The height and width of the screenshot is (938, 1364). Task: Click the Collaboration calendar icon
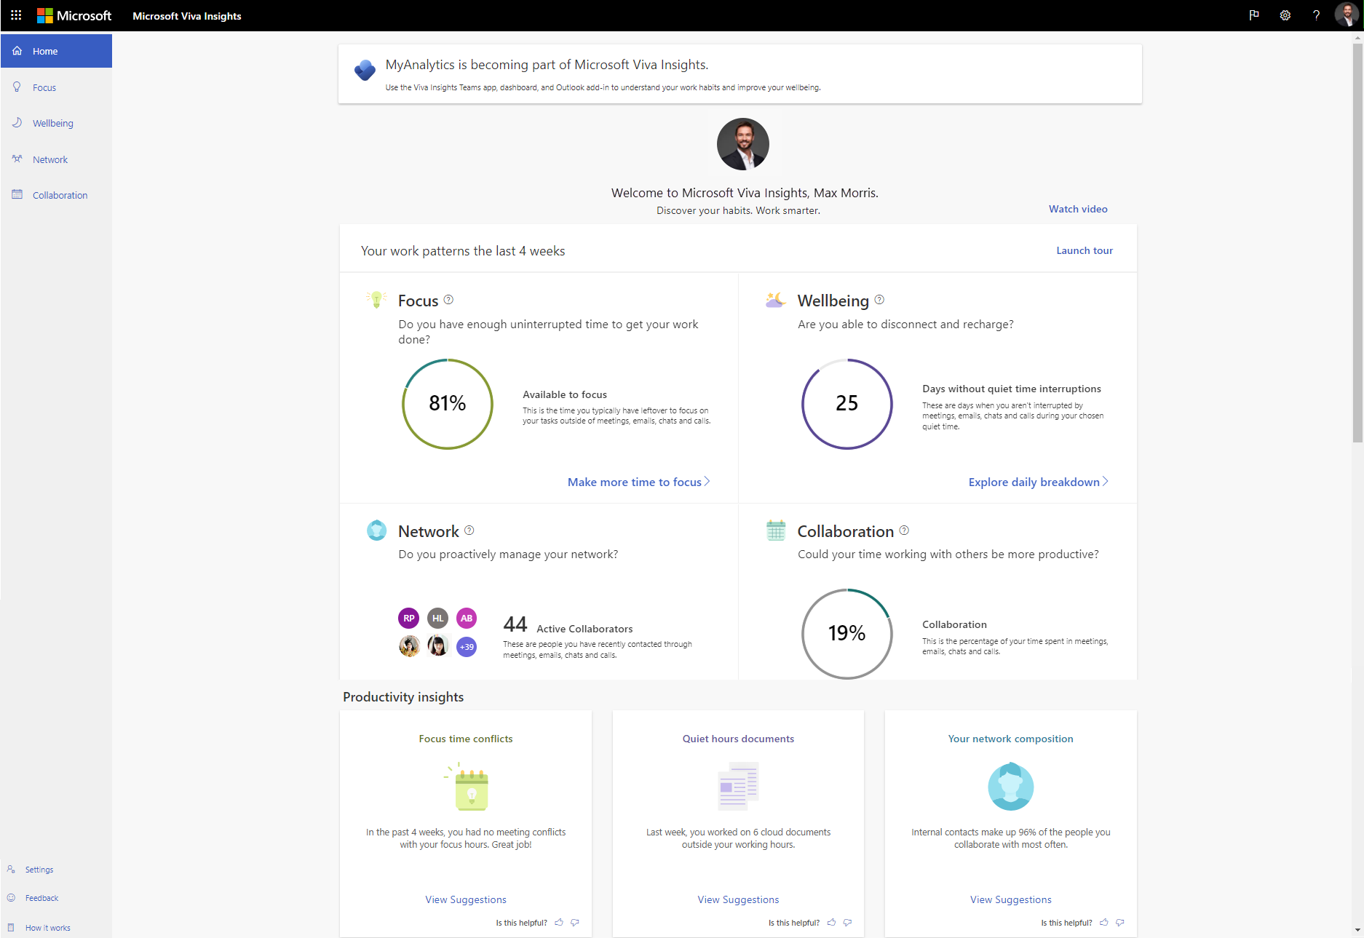776,530
